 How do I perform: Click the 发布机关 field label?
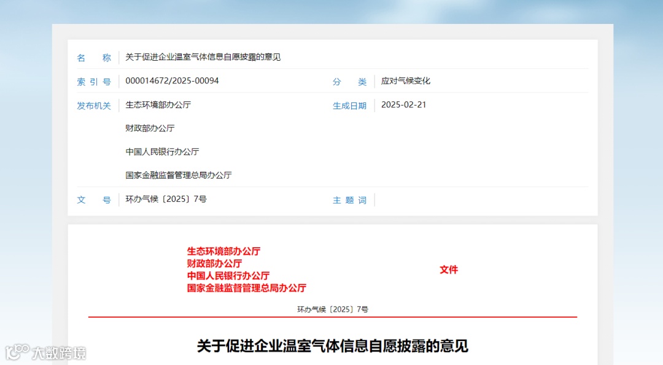pyautogui.click(x=94, y=106)
